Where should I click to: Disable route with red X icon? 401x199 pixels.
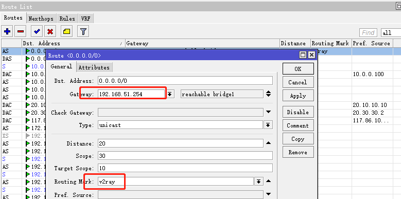[x=50, y=31]
